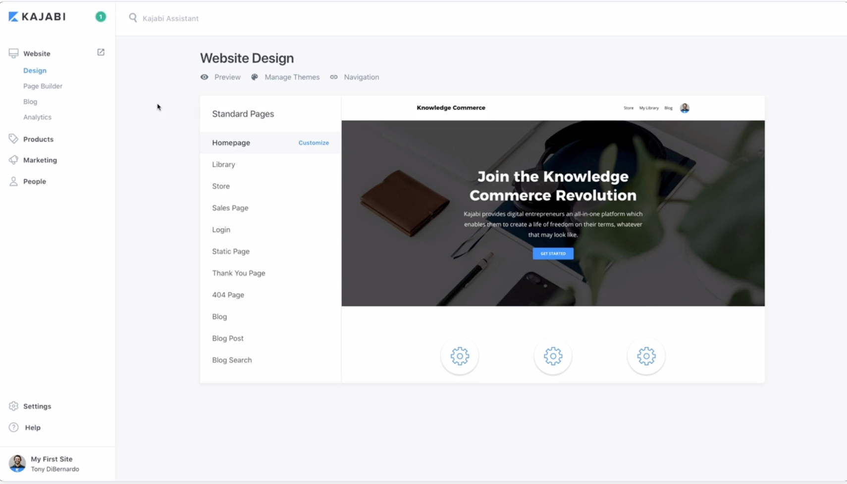Click the Manage Themes palette icon
Image resolution: width=847 pixels, height=484 pixels.
click(255, 77)
